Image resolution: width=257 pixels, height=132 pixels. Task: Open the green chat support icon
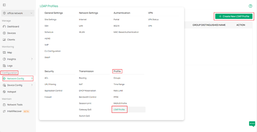[252, 124]
